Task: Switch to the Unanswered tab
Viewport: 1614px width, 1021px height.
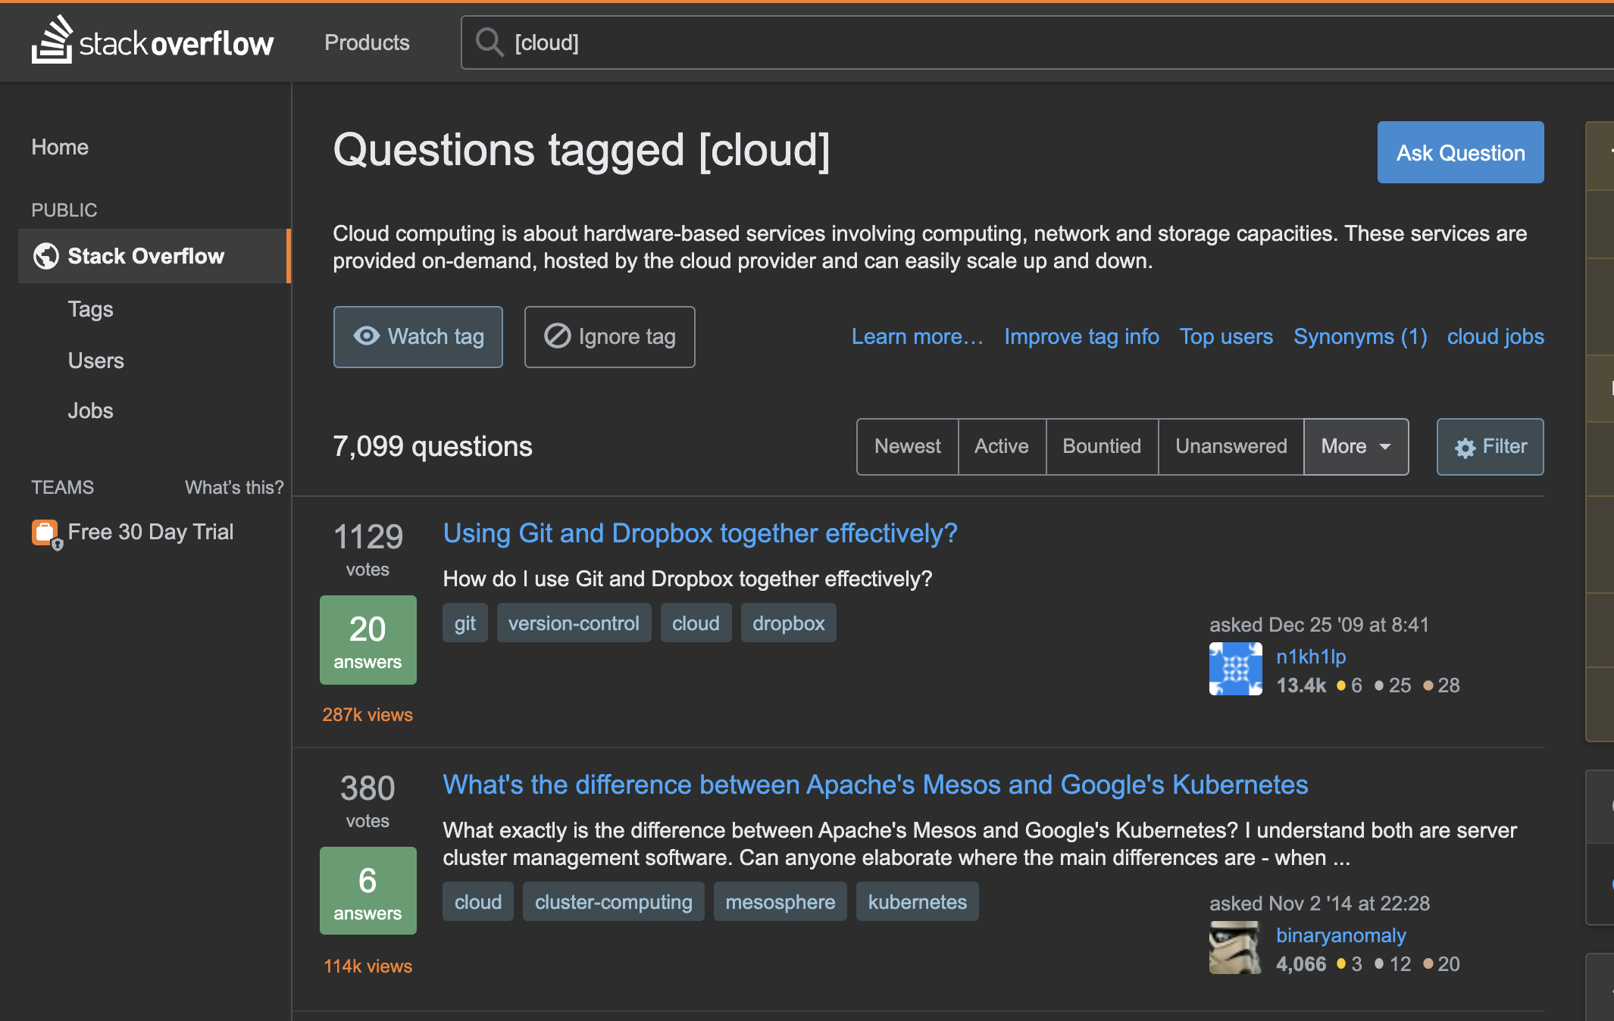Action: point(1231,446)
